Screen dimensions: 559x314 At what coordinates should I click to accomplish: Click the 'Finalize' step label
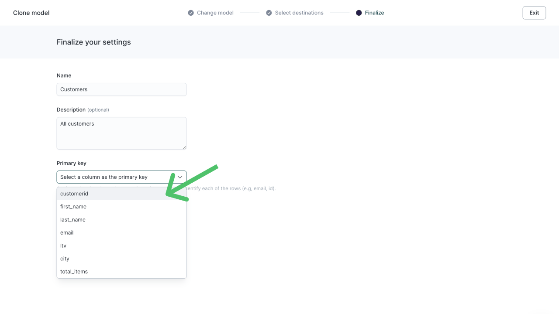tap(373, 13)
